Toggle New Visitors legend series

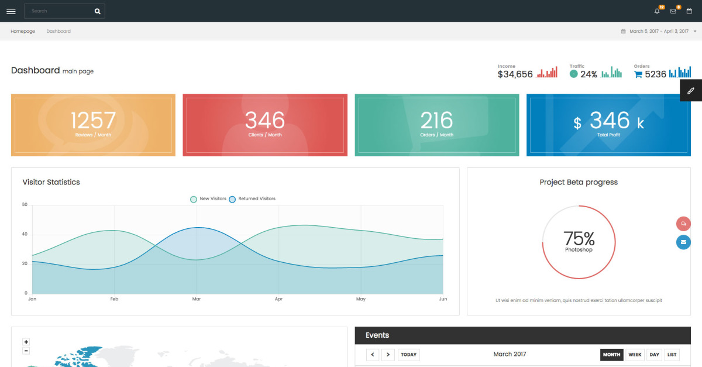point(208,199)
